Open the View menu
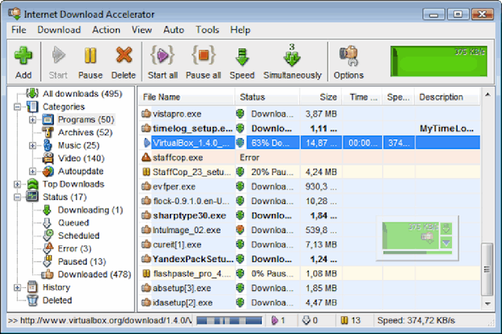This screenshot has width=502, height=334. [142, 30]
